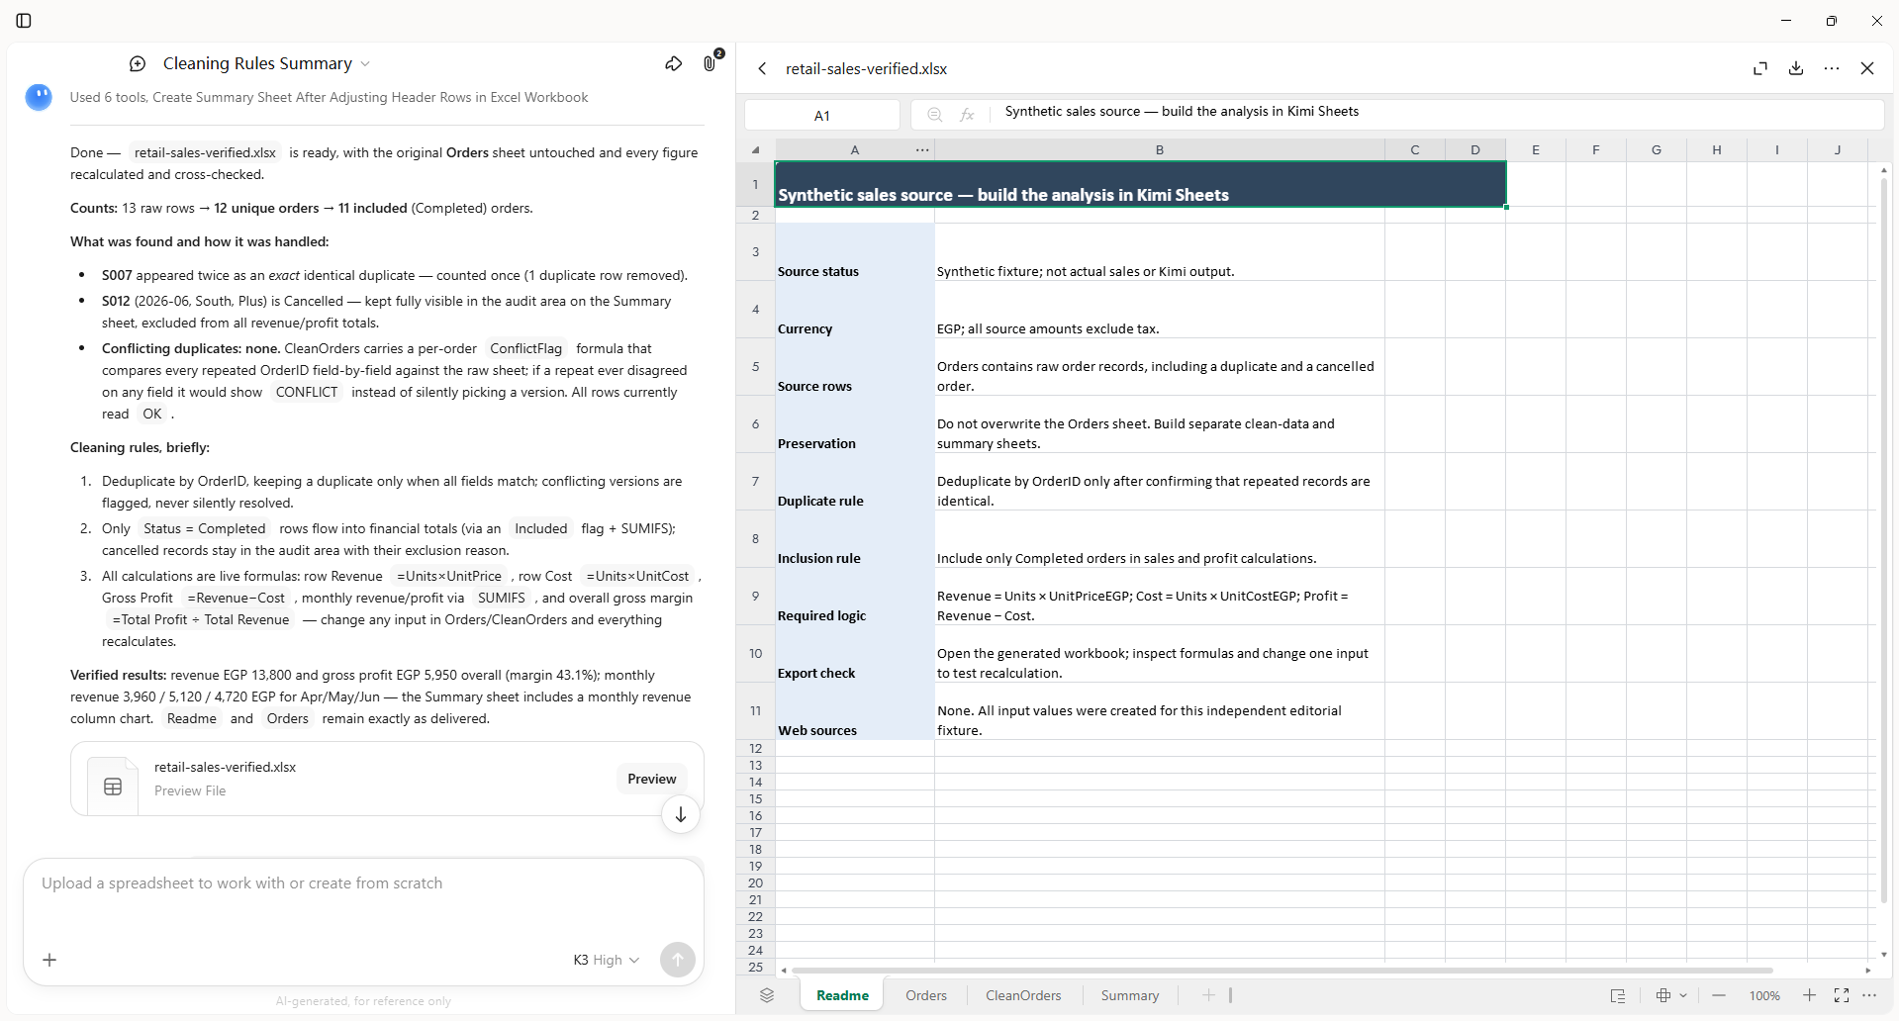Select column E header
The image size is (1899, 1021).
[x=1536, y=150]
